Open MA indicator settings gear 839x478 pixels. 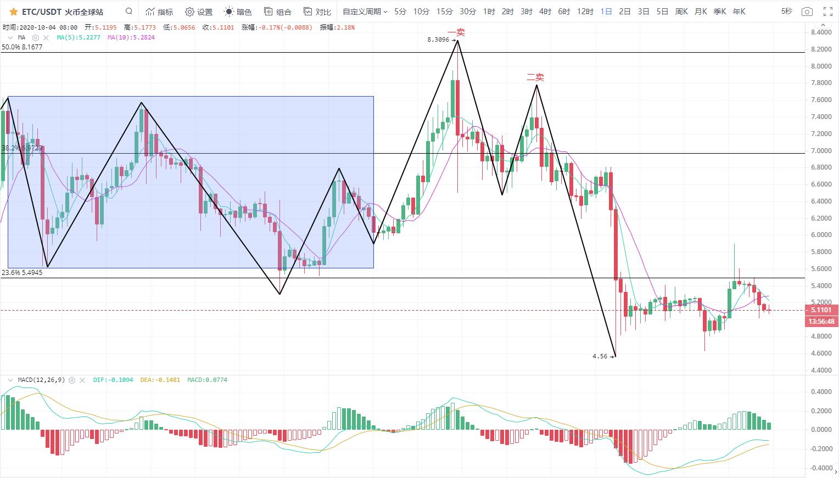[x=36, y=37]
